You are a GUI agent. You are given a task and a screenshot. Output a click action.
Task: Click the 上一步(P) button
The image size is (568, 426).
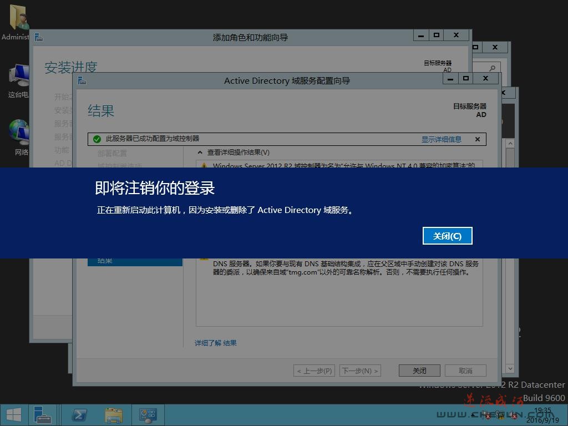(x=314, y=371)
